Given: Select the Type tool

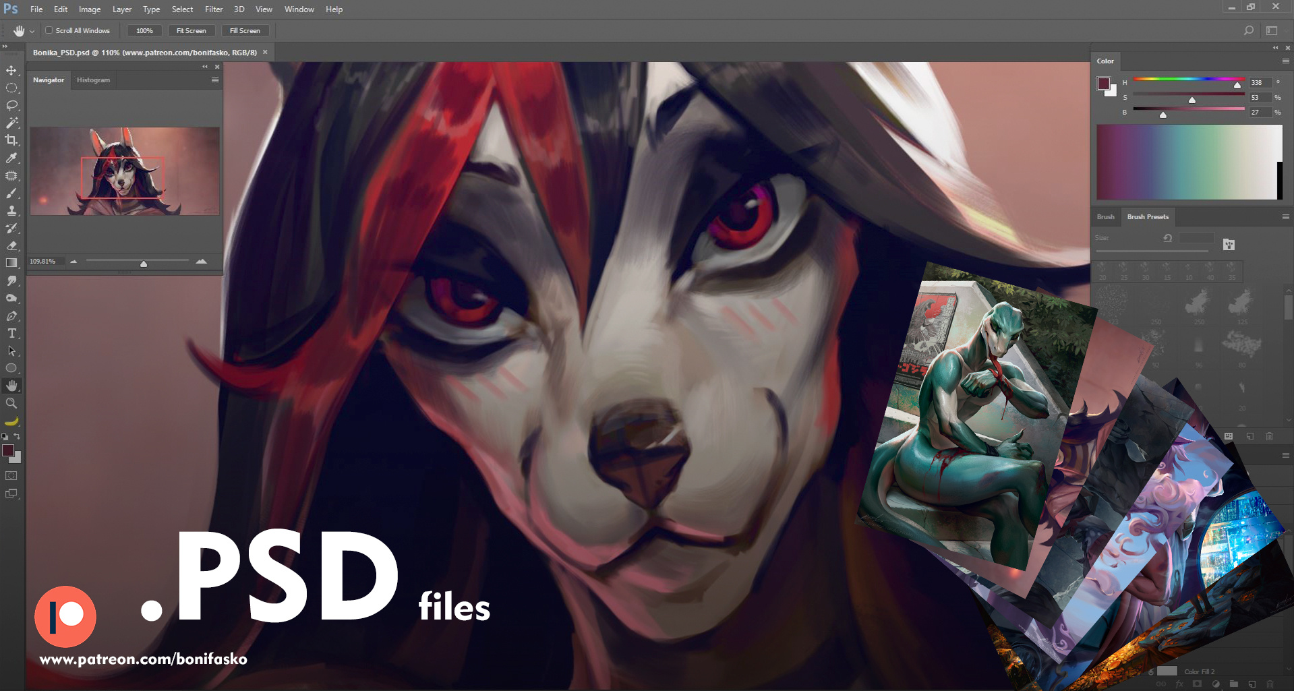Looking at the screenshot, I should pos(11,333).
